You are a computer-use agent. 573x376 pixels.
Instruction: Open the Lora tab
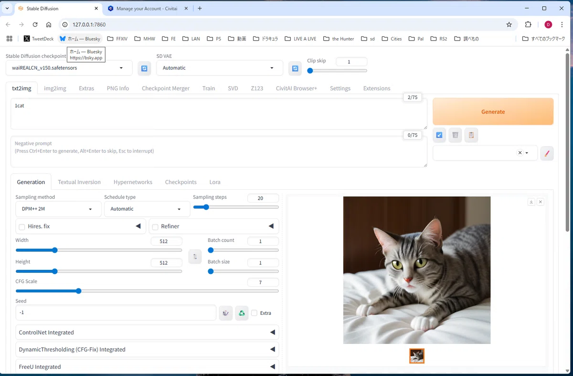click(215, 182)
